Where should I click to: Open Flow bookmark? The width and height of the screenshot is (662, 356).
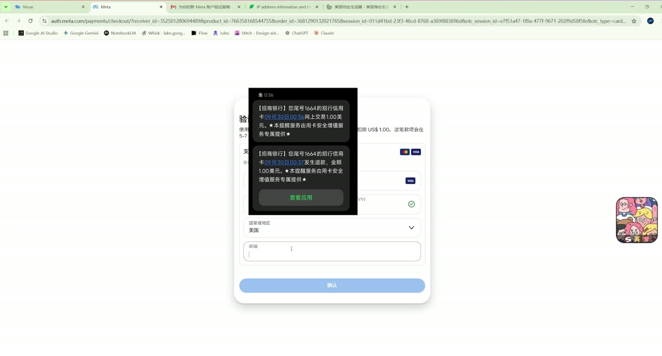(200, 33)
